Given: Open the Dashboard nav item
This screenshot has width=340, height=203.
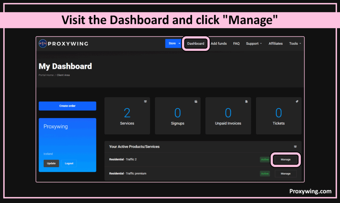Looking at the screenshot, I should click(196, 44).
